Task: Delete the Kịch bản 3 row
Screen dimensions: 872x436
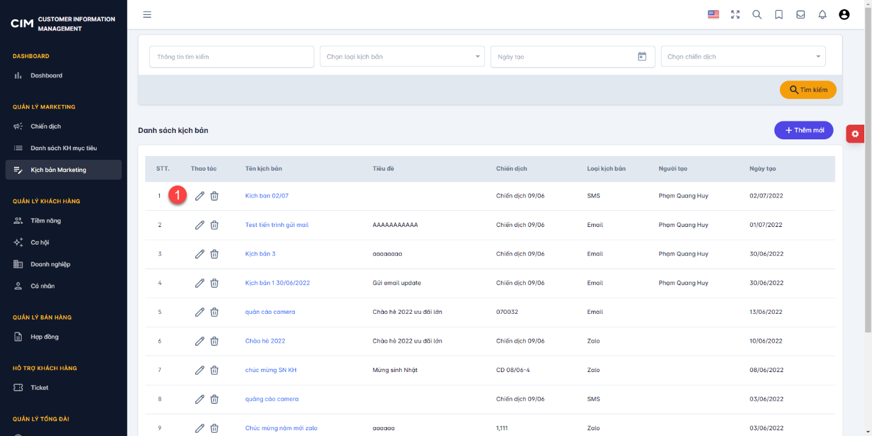Action: click(214, 254)
